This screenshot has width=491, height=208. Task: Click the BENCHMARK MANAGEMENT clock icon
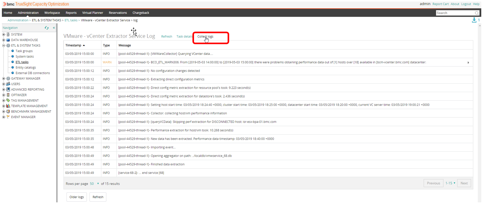[8, 112]
